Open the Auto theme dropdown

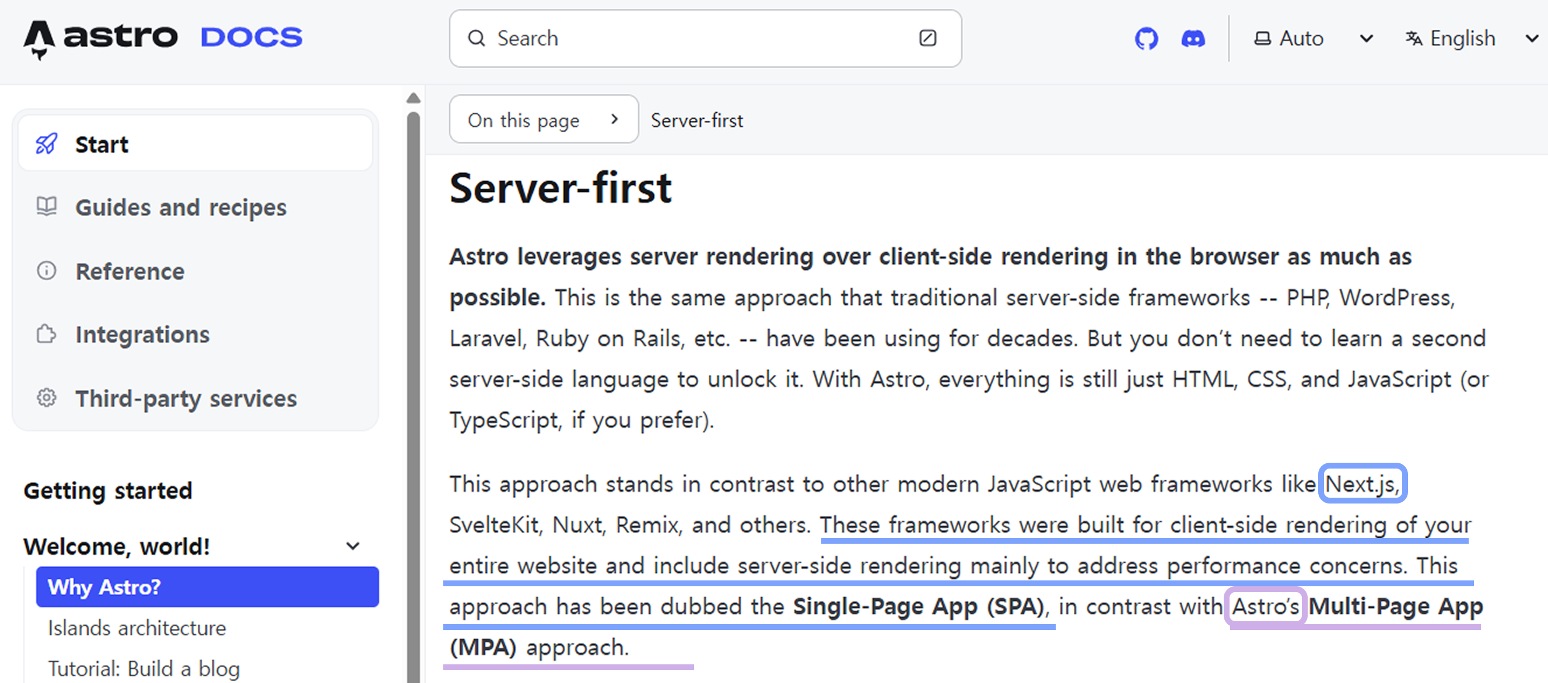coord(1314,39)
